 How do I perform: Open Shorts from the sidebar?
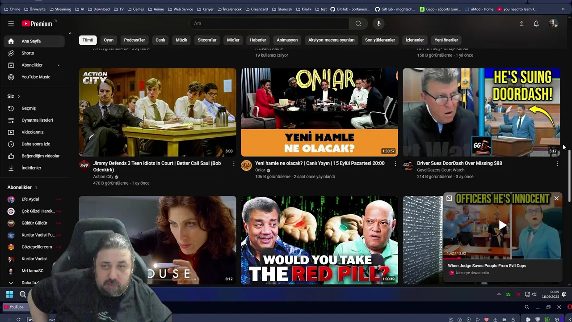coord(34,53)
